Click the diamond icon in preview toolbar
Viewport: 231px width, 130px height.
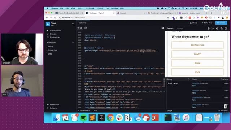(x=213, y=29)
